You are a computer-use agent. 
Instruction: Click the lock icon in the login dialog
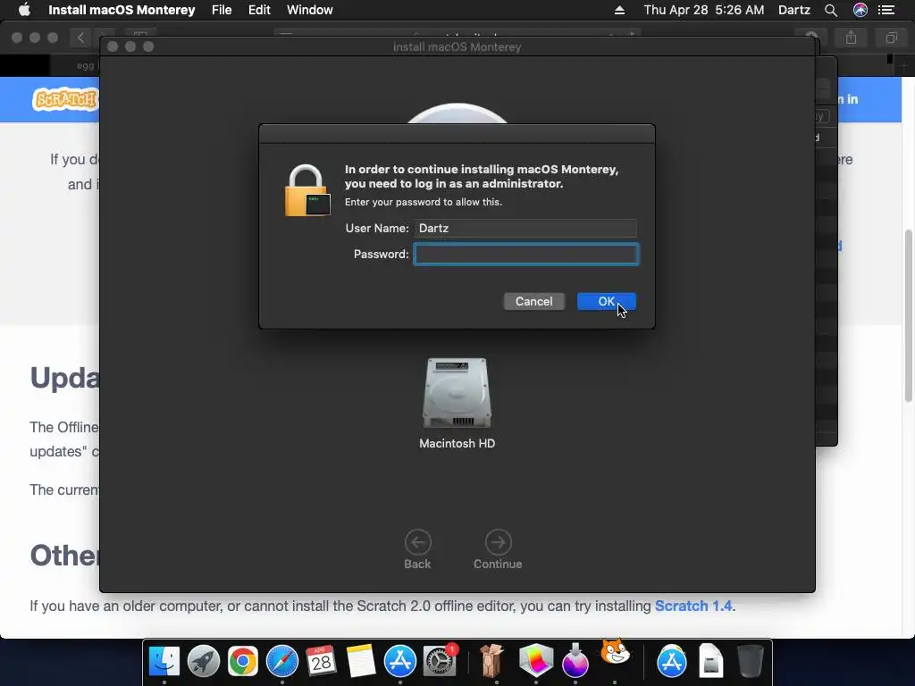[307, 191]
